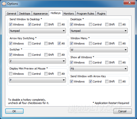Check Alt for Show all Windows
Screen dimensions: 137x119
coord(120,62)
